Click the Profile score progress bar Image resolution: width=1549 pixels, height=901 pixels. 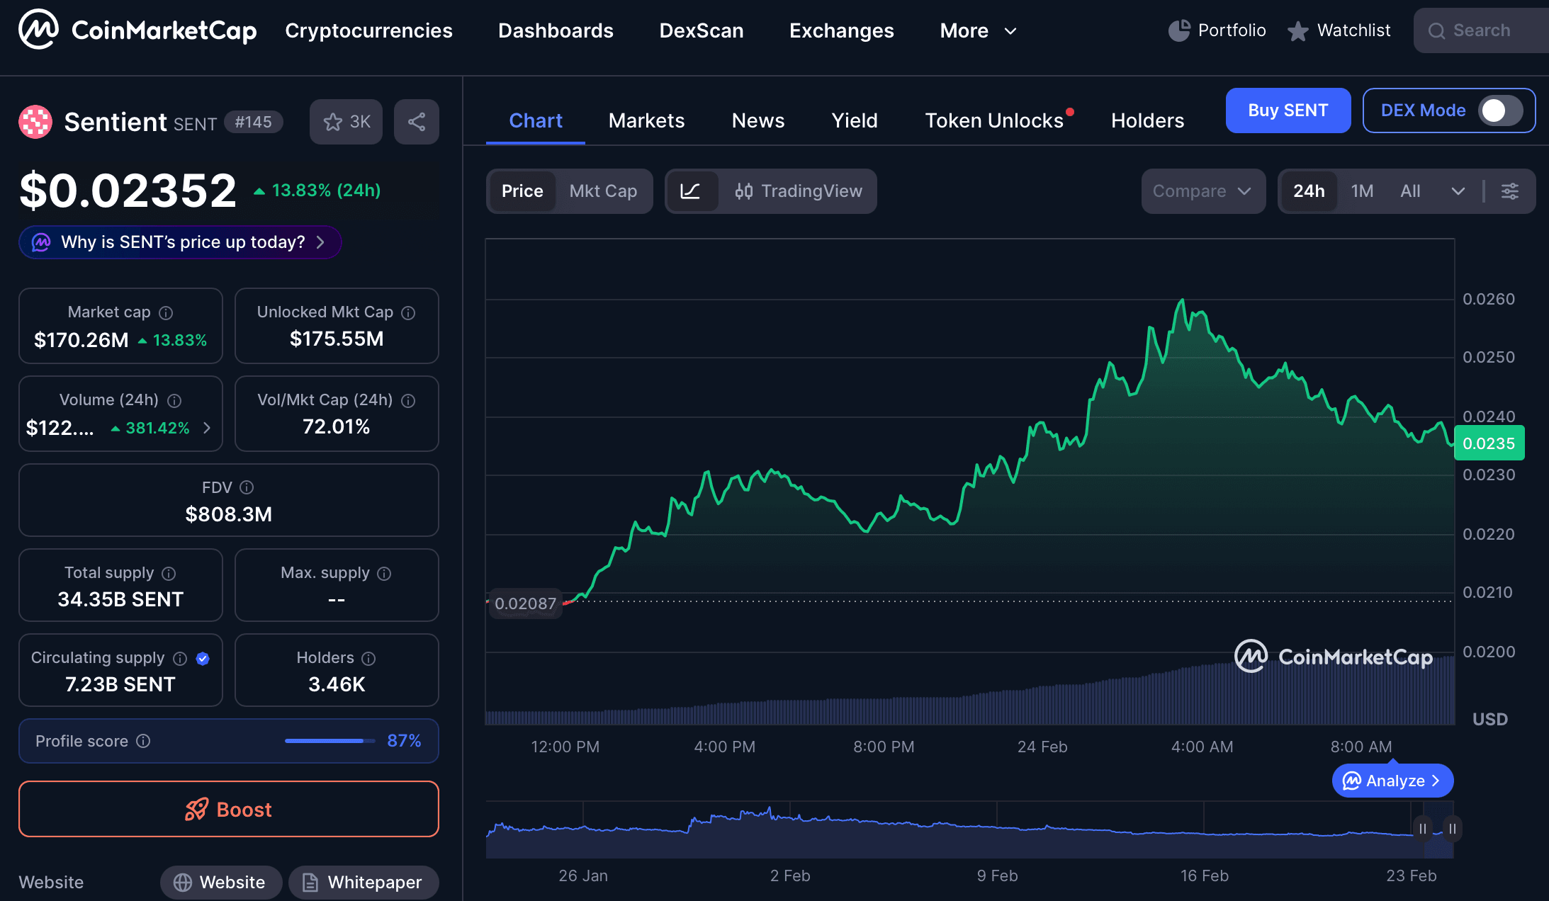click(328, 741)
